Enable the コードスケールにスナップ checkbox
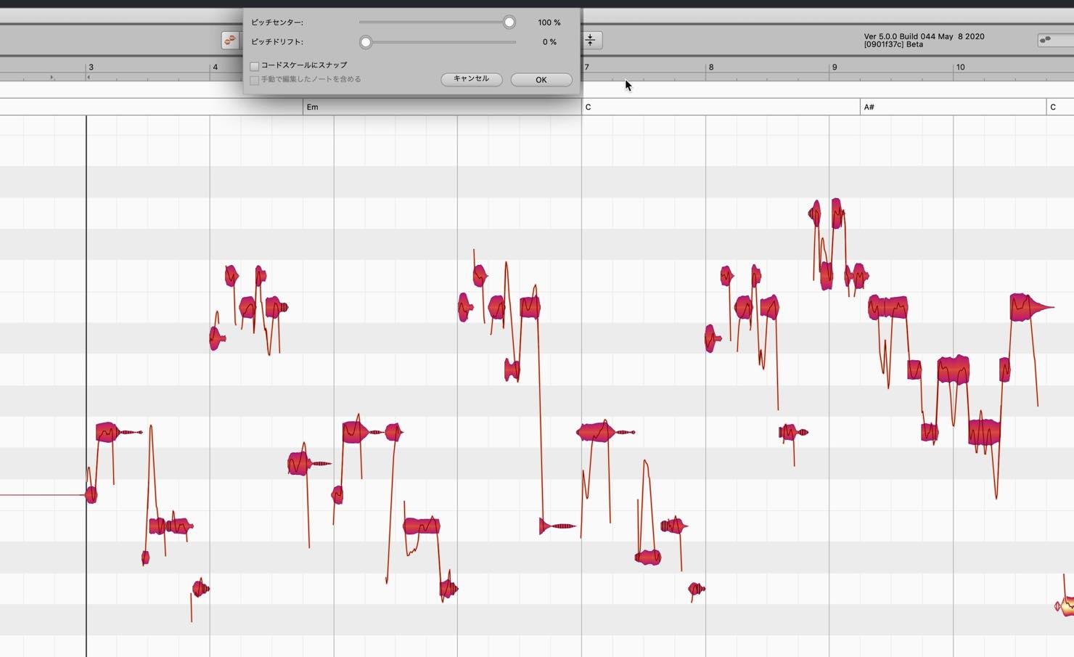 tap(254, 65)
